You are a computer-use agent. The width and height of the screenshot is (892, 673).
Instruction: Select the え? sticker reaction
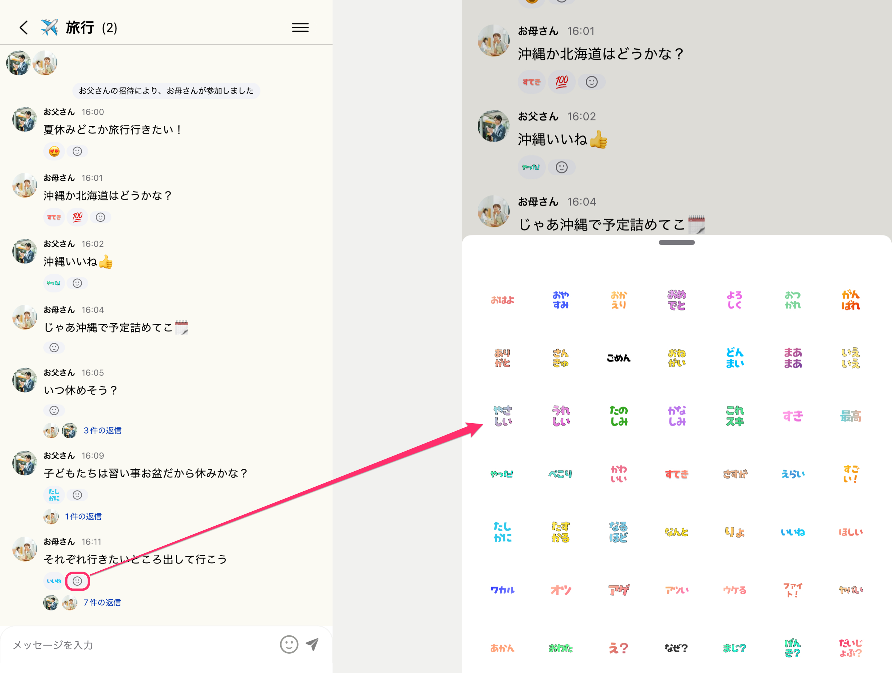click(x=618, y=648)
